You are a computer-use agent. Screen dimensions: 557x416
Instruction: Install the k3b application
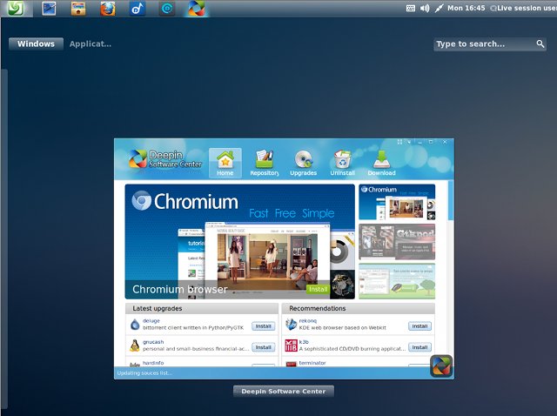click(419, 347)
